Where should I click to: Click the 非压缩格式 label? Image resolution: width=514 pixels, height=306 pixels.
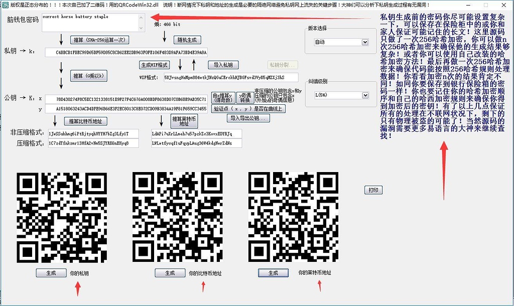[27, 132]
